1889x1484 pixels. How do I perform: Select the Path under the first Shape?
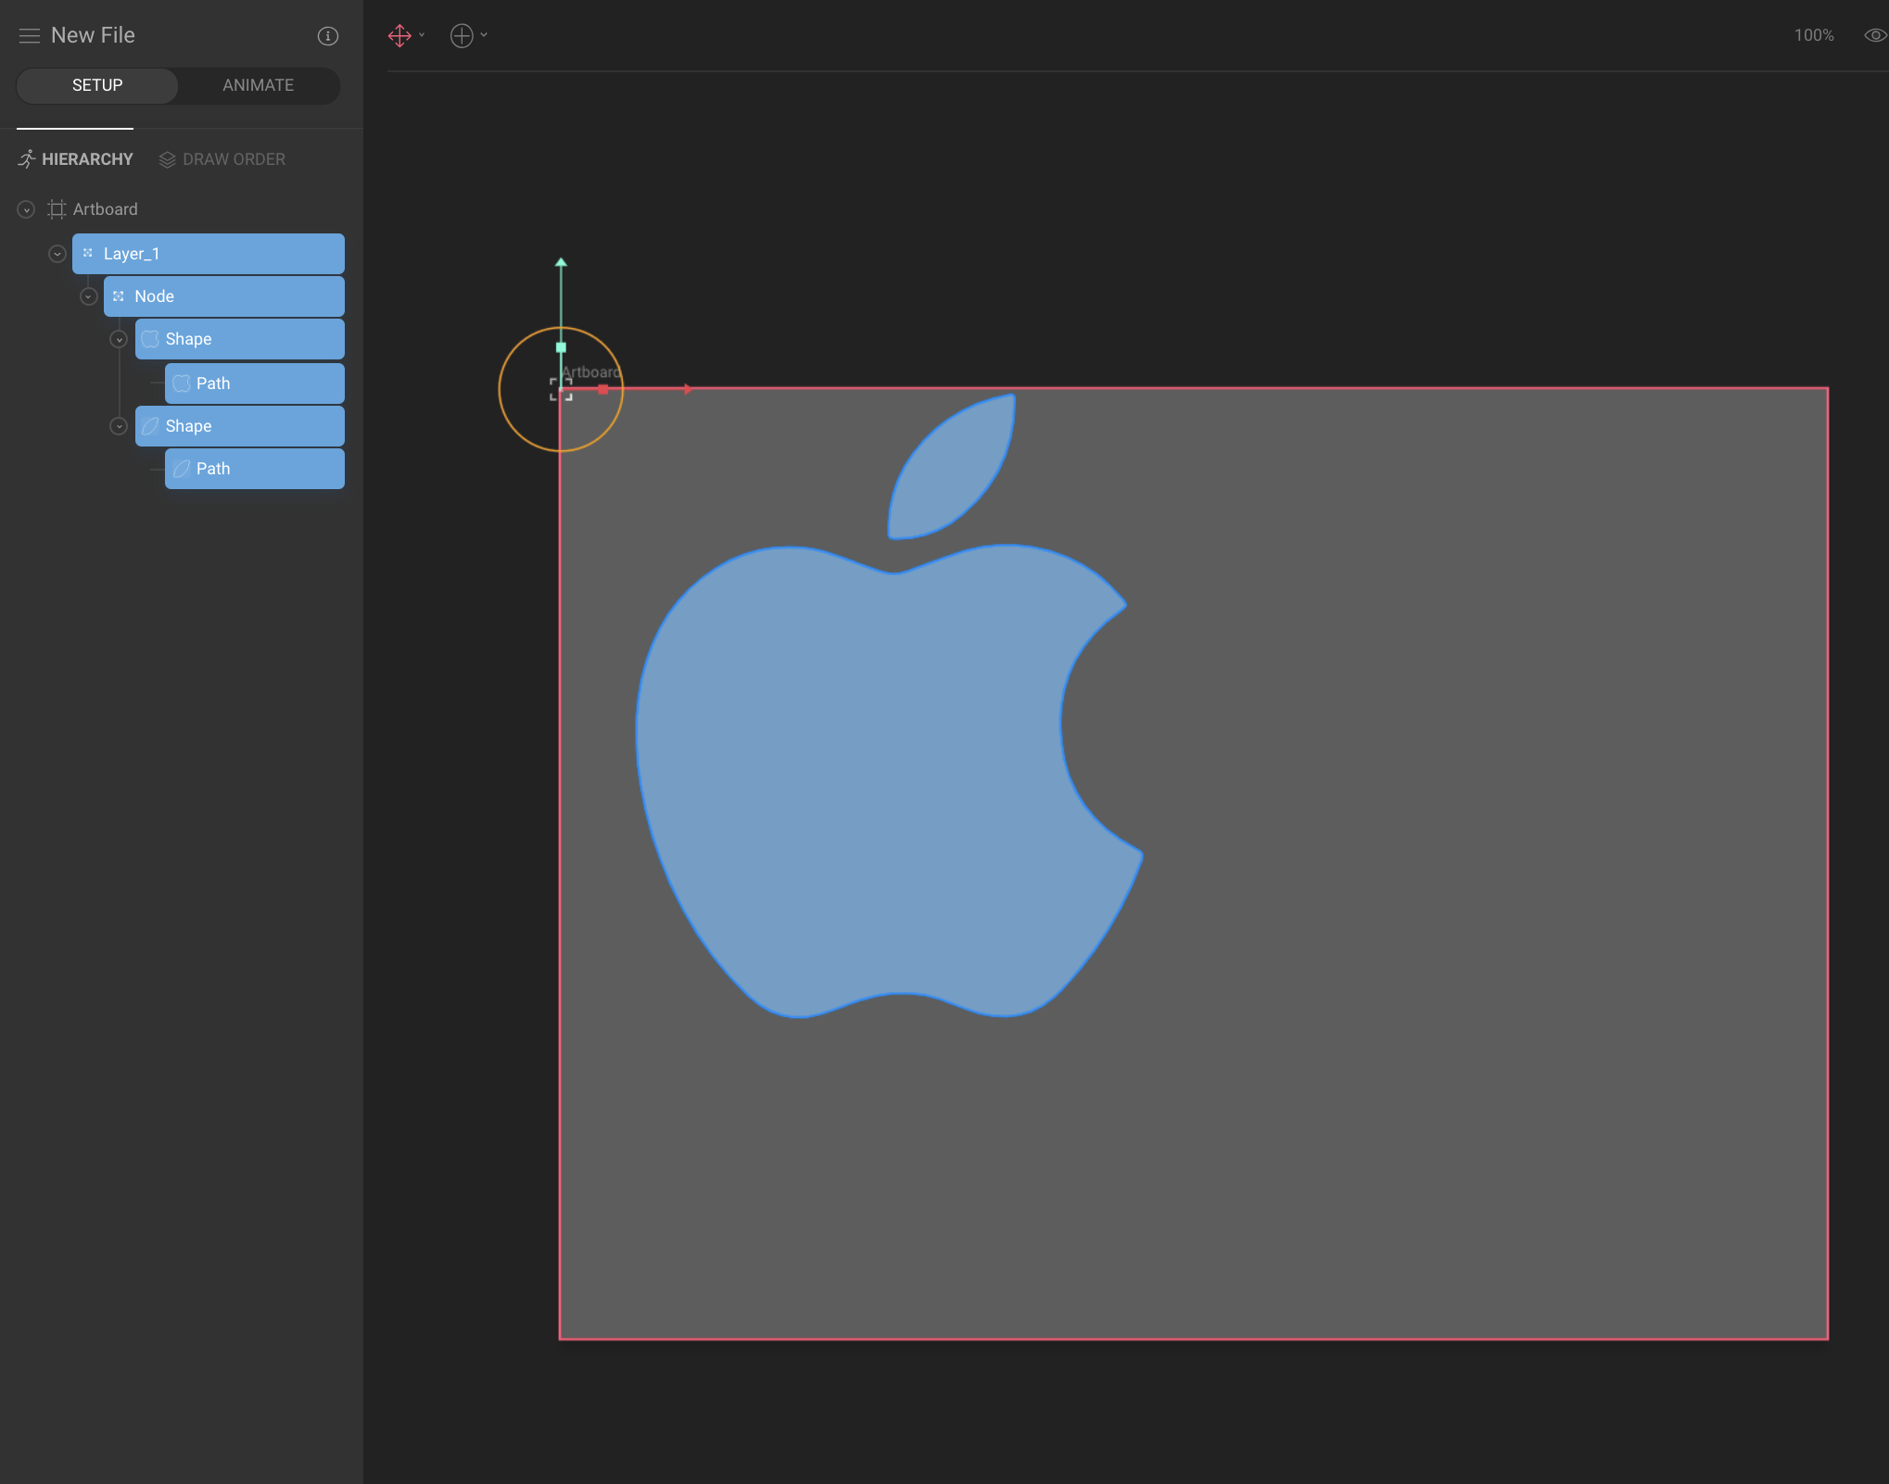point(255,384)
